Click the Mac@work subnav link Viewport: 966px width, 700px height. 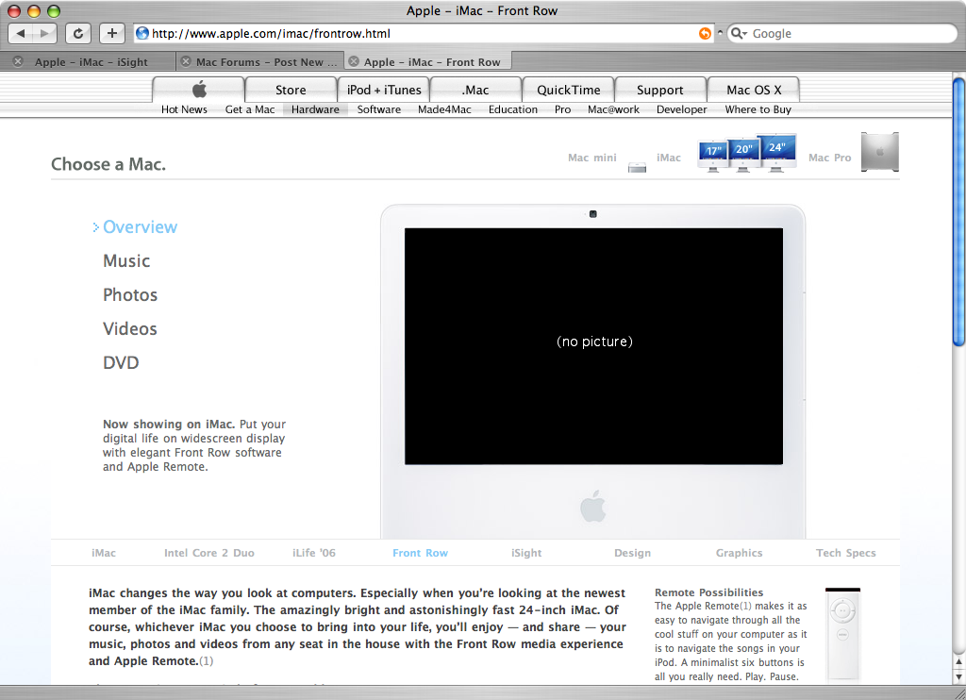point(613,109)
